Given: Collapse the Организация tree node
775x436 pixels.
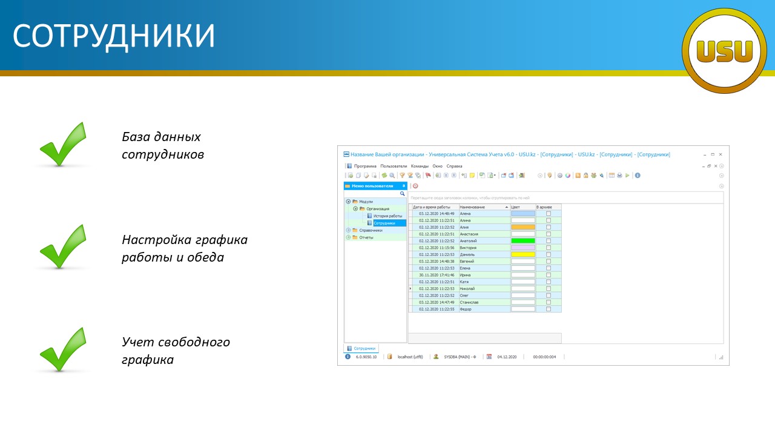Looking at the screenshot, I should pyautogui.click(x=355, y=209).
